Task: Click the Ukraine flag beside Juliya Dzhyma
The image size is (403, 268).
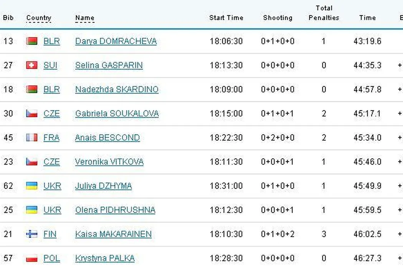Action: 31,186
